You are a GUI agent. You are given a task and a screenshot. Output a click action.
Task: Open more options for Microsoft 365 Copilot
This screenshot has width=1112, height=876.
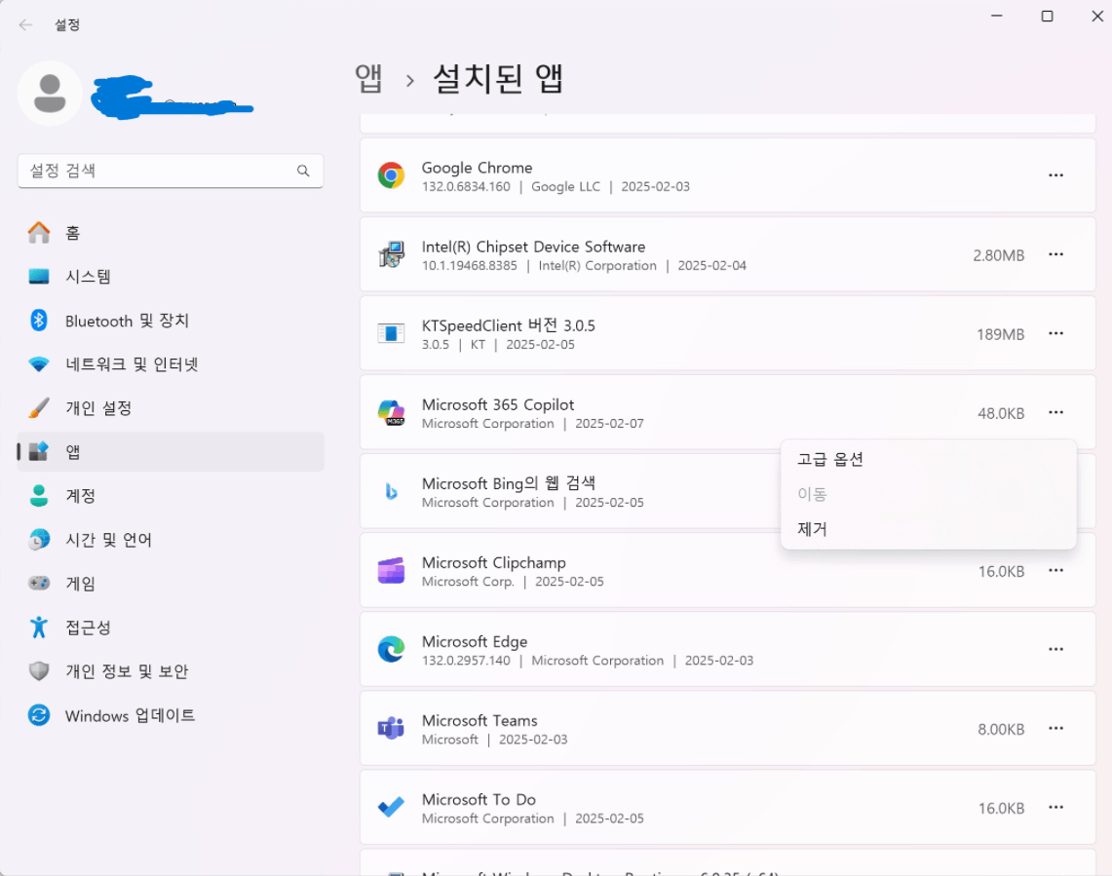[1055, 412]
